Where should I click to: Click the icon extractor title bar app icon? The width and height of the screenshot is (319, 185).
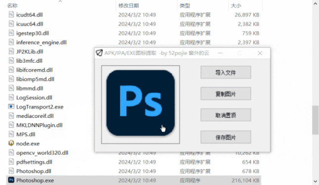(99, 53)
